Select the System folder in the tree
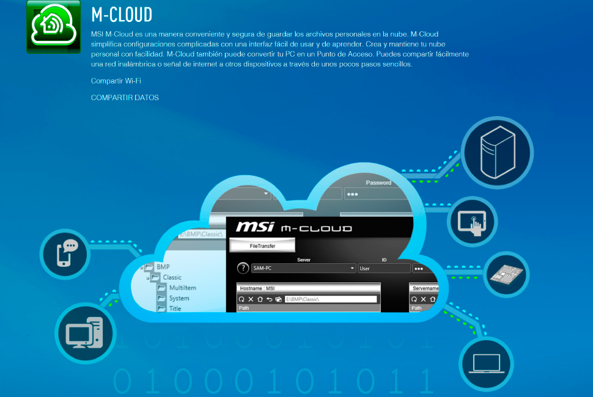 (x=179, y=299)
